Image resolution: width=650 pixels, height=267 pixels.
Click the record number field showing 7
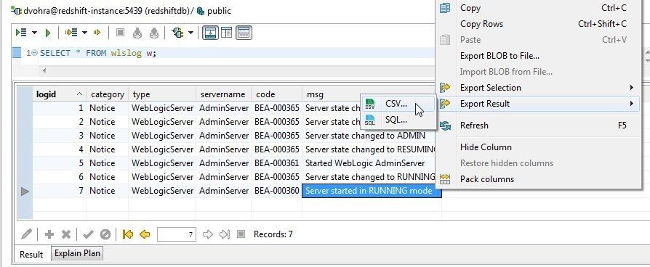tap(177, 234)
